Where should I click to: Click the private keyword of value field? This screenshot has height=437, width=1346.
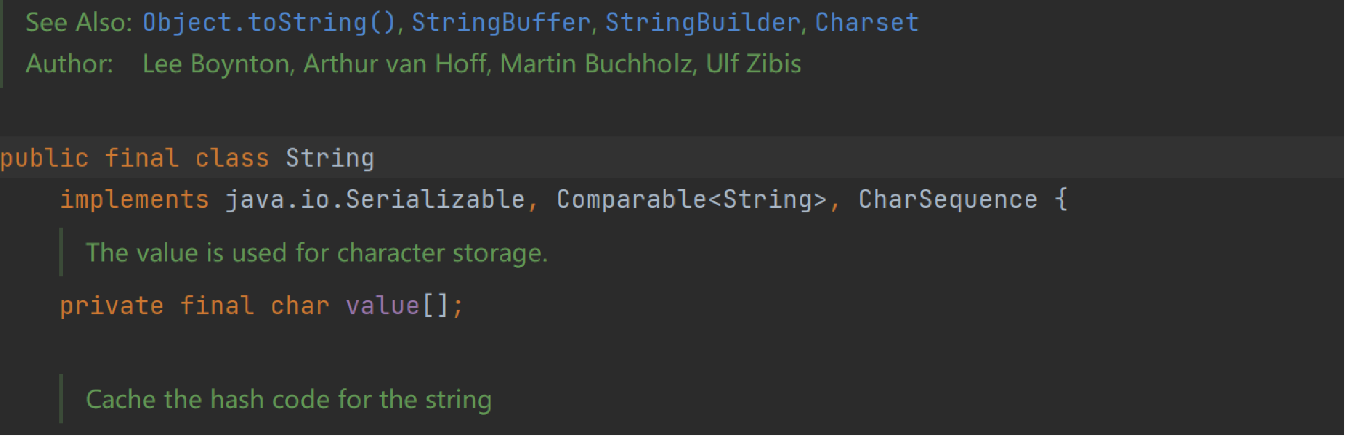pos(111,306)
